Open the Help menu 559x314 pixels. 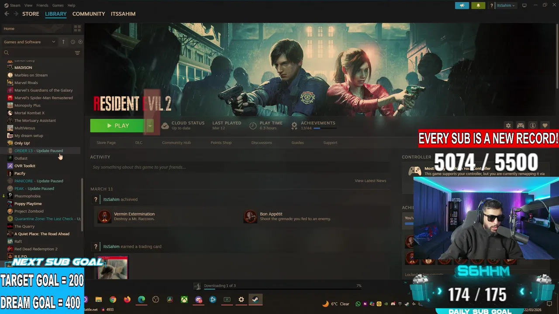71,5
